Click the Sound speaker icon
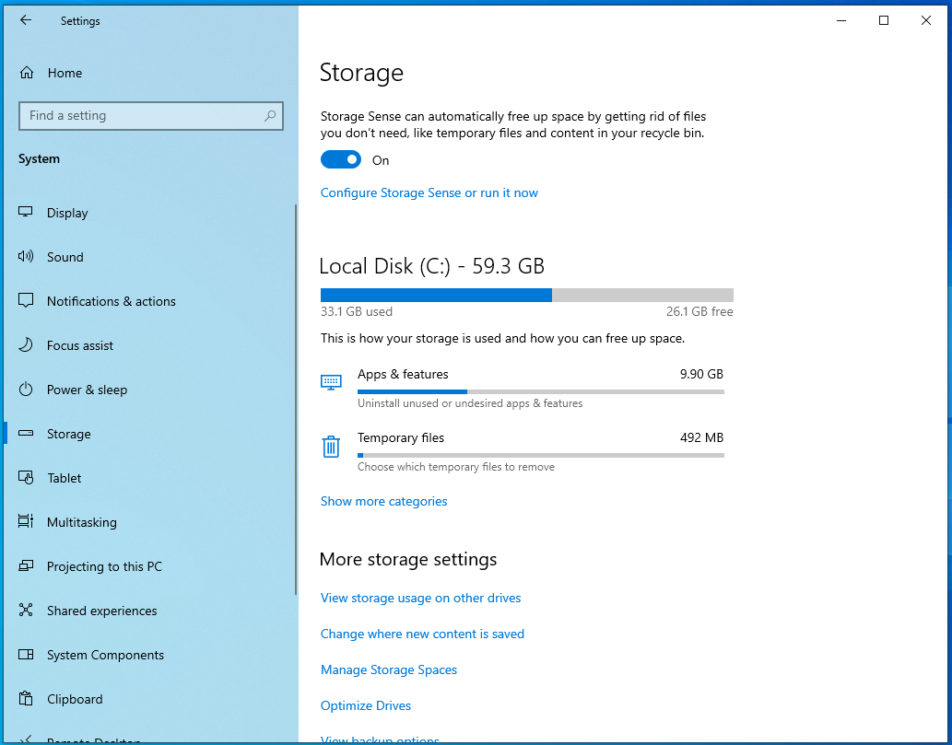The image size is (952, 745). coord(26,256)
